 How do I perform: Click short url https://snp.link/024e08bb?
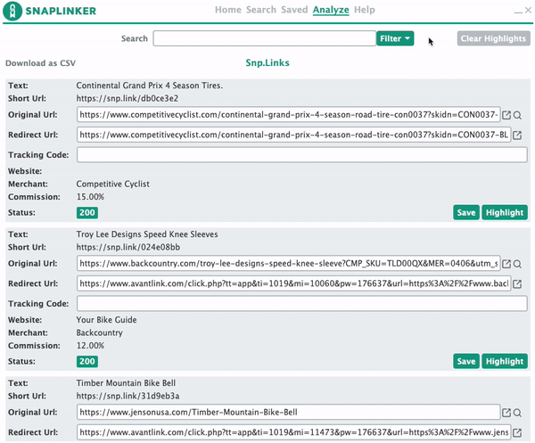point(128,247)
